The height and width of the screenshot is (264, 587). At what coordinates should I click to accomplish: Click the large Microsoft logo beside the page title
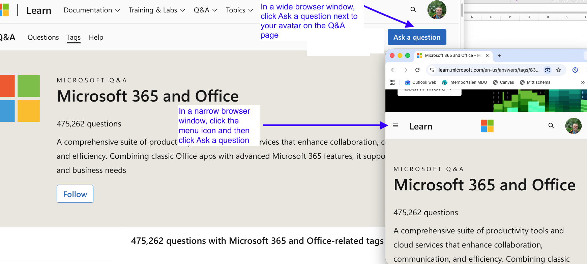pos(20,99)
